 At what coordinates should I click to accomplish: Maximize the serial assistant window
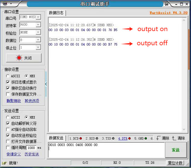point(181,4)
